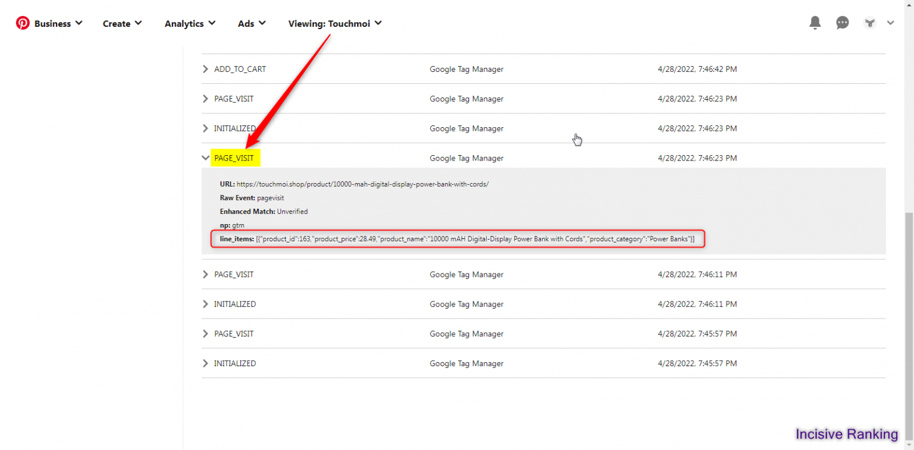Image resolution: width=914 pixels, height=450 pixels.
Task: Open messages via the chat bubble icon
Action: (842, 23)
